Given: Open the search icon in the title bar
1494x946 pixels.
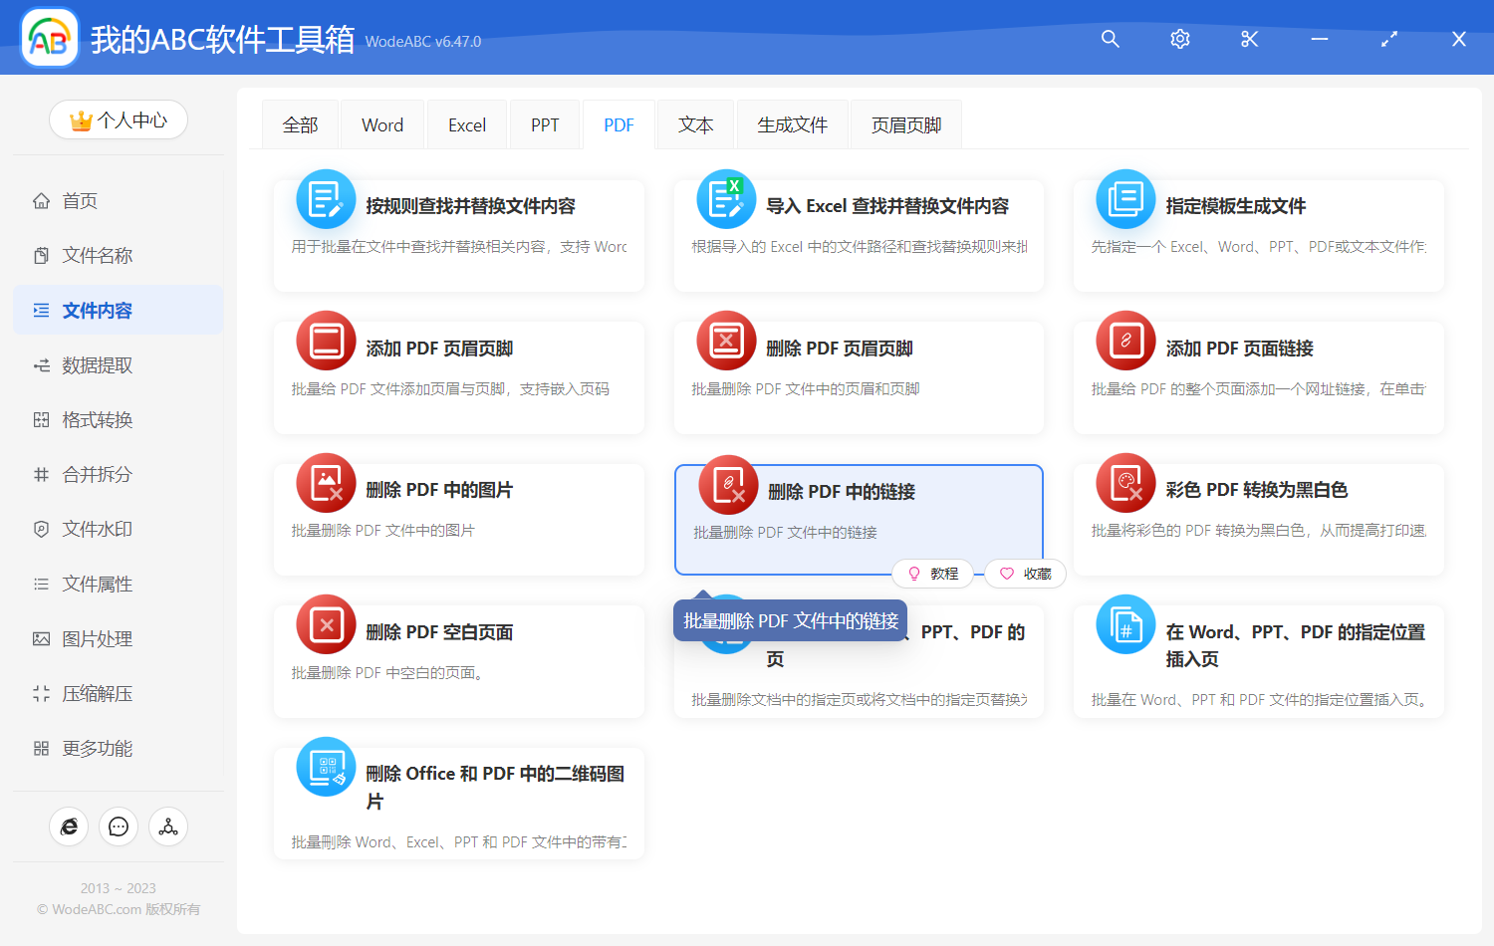Looking at the screenshot, I should 1110,39.
